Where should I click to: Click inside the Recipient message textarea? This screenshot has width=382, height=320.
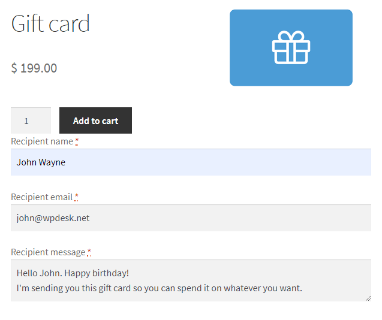[x=191, y=280]
